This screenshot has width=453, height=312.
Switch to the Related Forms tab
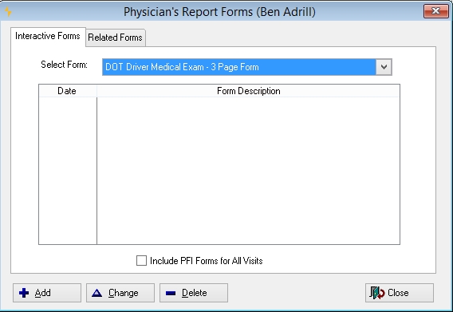(x=116, y=38)
